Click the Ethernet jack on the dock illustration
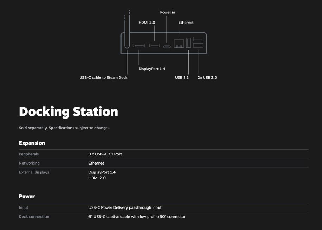The image size is (322, 230). 179,44
